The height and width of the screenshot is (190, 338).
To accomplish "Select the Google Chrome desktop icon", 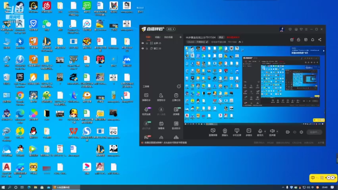I will 20,98.
